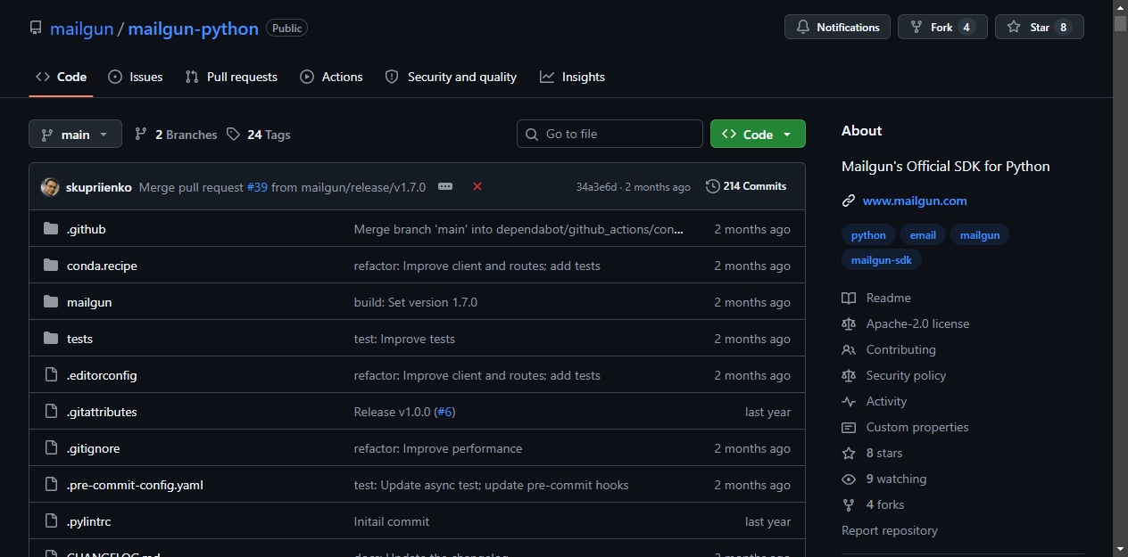The height and width of the screenshot is (557, 1128).
Task: Click the file icon for .pre-commit-config.yaml
Action: (x=51, y=485)
